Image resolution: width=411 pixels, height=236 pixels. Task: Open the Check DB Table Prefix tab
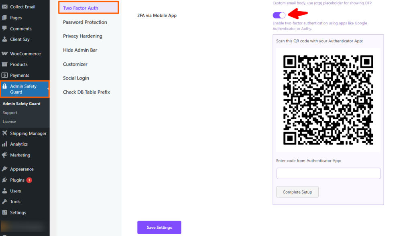click(86, 92)
